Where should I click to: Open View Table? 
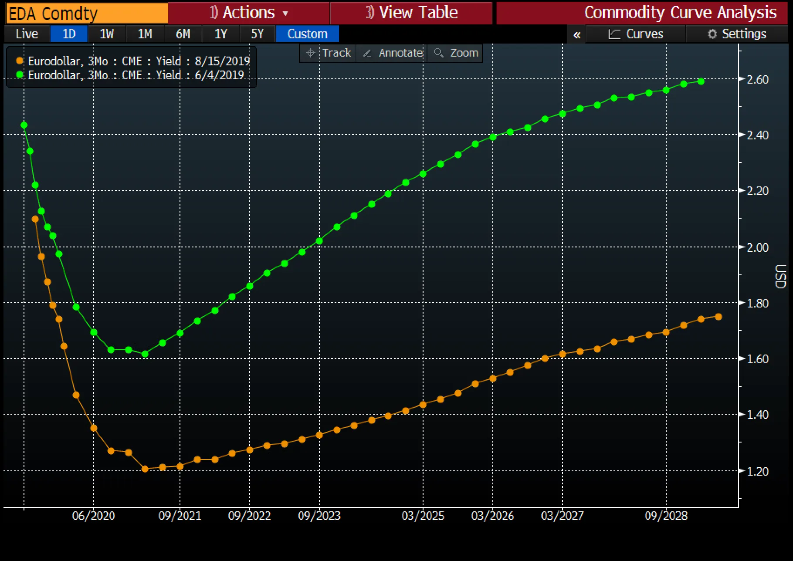[411, 13]
